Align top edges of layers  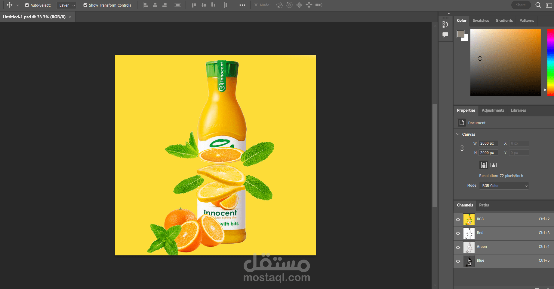pyautogui.click(x=194, y=5)
